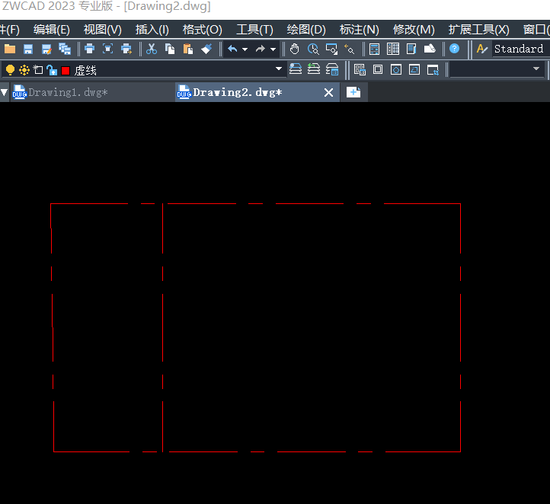Image resolution: width=550 pixels, height=504 pixels.
Task: Convert object to viewport icon
Action: (x=414, y=69)
